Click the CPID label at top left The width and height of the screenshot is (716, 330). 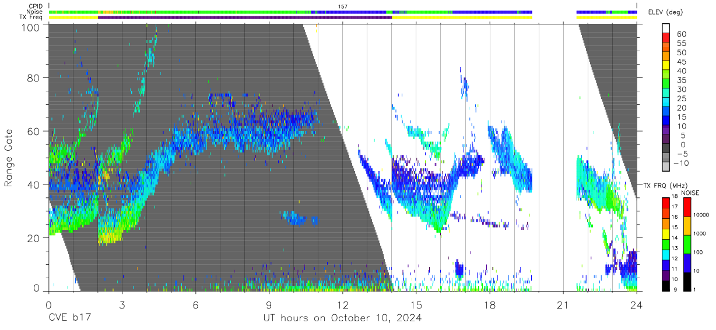(x=34, y=6)
